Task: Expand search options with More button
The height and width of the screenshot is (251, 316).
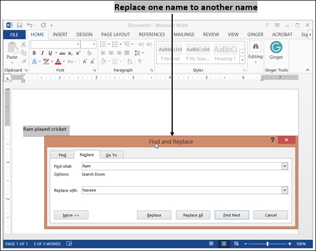Action: [71, 215]
